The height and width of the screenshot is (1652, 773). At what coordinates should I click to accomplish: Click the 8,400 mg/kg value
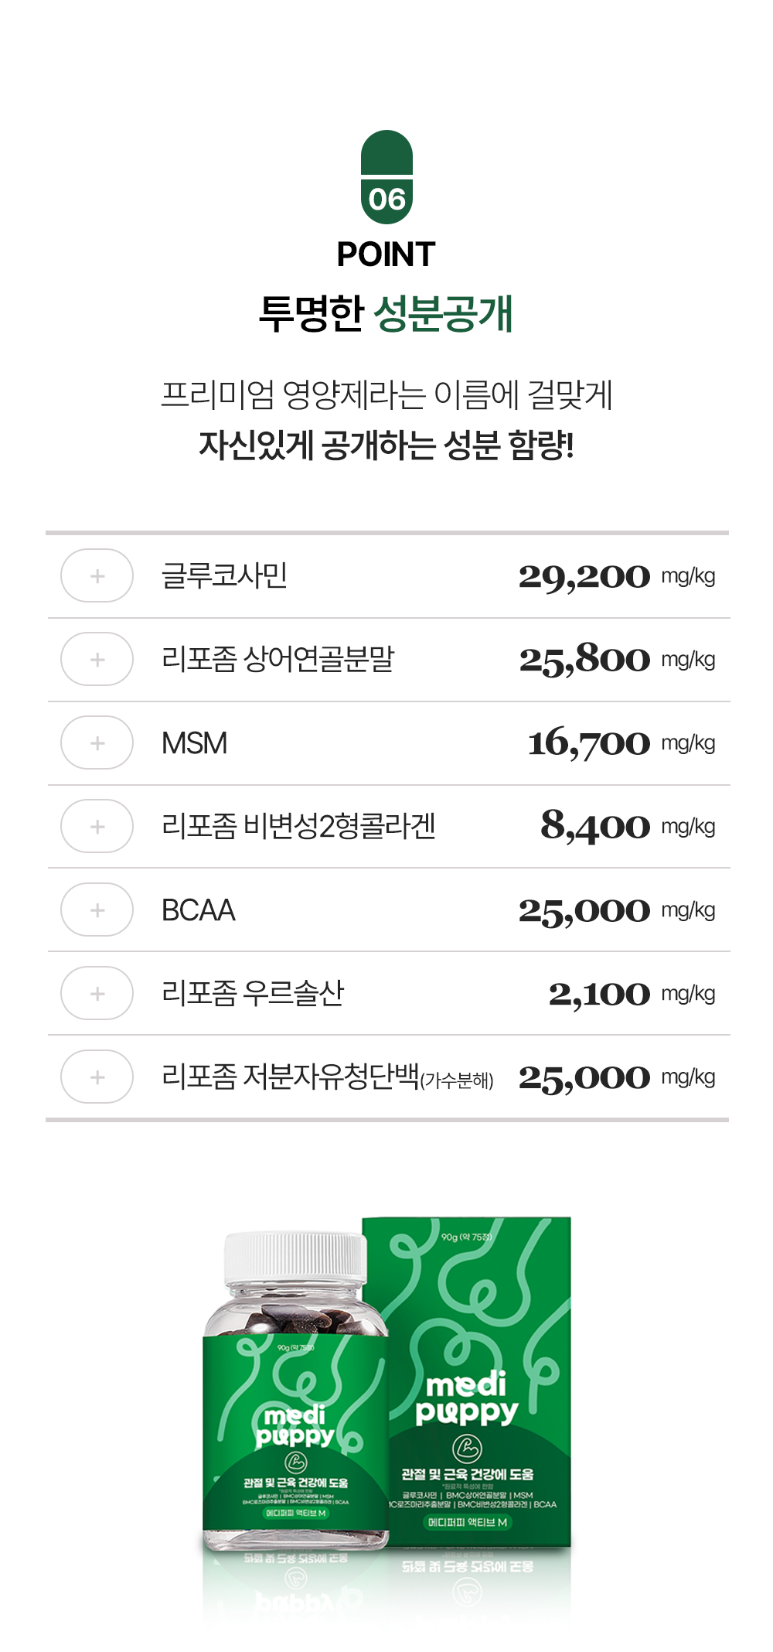(627, 827)
